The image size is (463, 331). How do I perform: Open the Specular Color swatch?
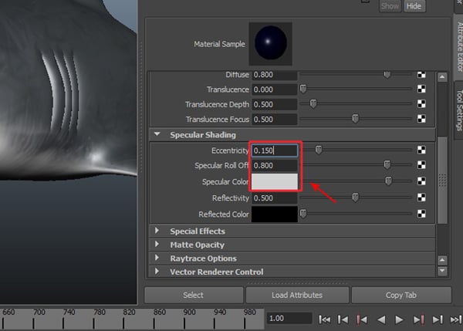[x=275, y=181]
